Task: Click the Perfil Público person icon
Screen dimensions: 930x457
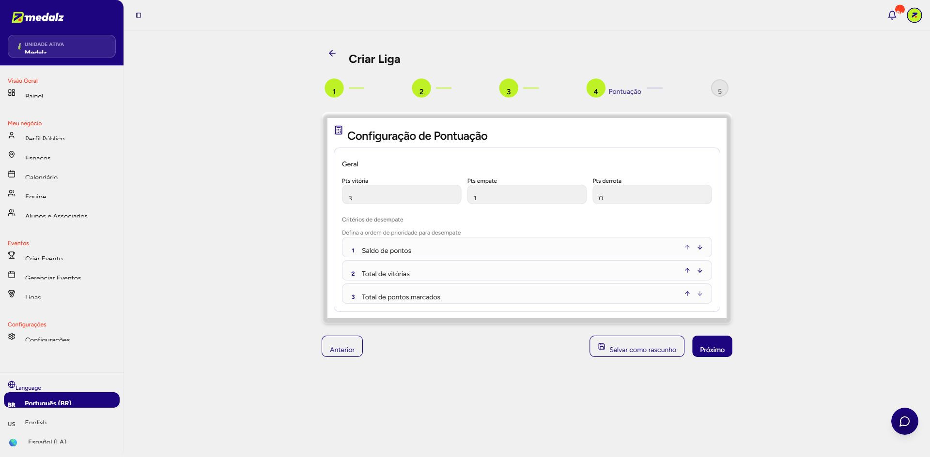Action: click(x=12, y=135)
